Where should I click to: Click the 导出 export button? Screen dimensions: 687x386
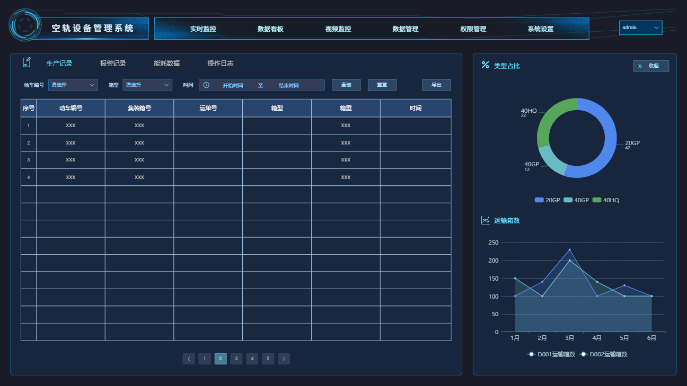[x=436, y=85]
